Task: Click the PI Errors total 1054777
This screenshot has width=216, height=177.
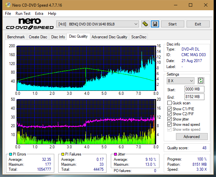Action: click(44, 169)
